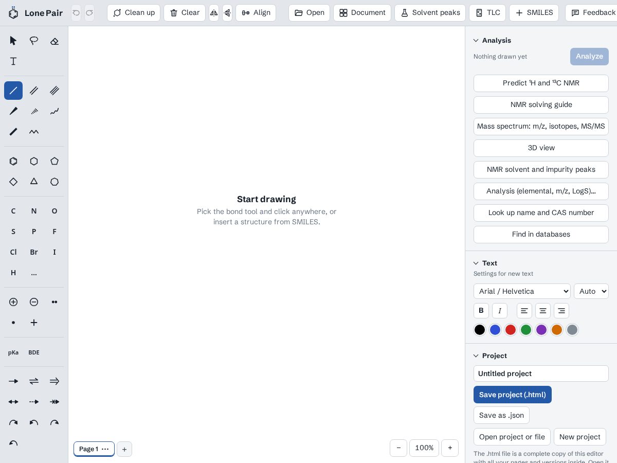Toggle bold text formatting
The width and height of the screenshot is (617, 463).
[x=481, y=311]
